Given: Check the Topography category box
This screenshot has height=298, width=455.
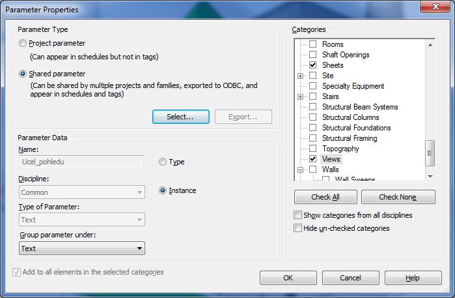Looking at the screenshot, I should click(x=313, y=149).
